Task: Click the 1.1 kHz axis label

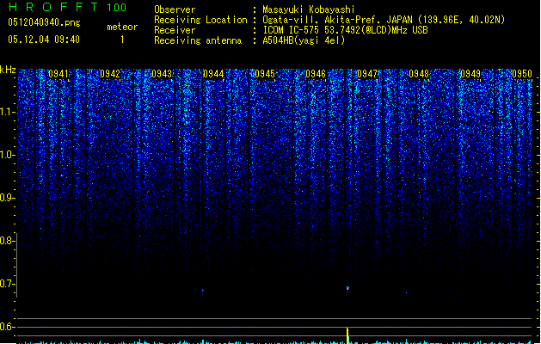Action: 8,112
